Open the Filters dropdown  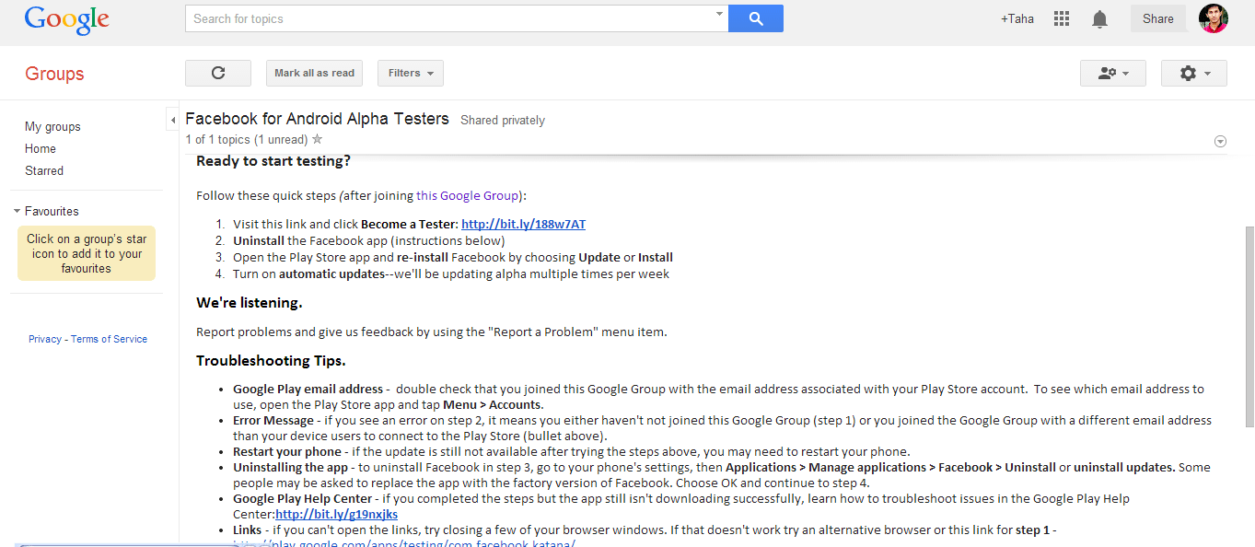(410, 74)
